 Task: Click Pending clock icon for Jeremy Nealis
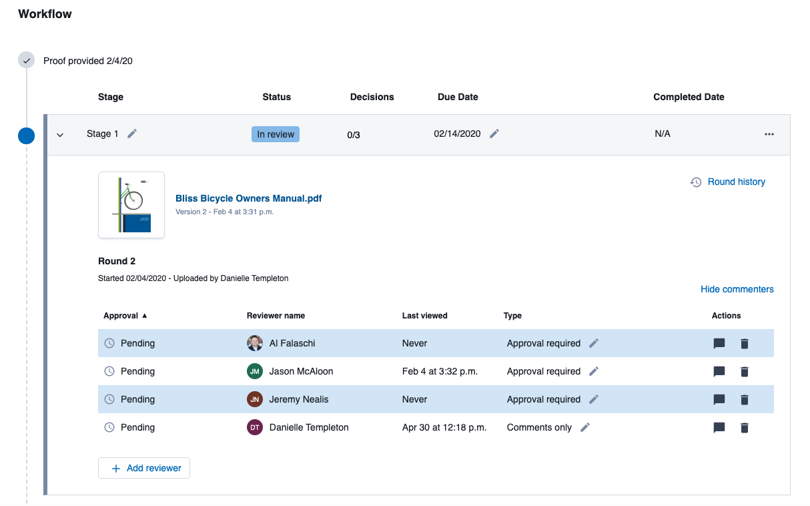(109, 399)
